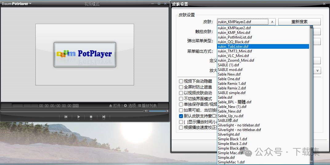Click 重新搜索 button
Image resolution: width=330 pixels, height=165 pixels.
[x=299, y=22]
